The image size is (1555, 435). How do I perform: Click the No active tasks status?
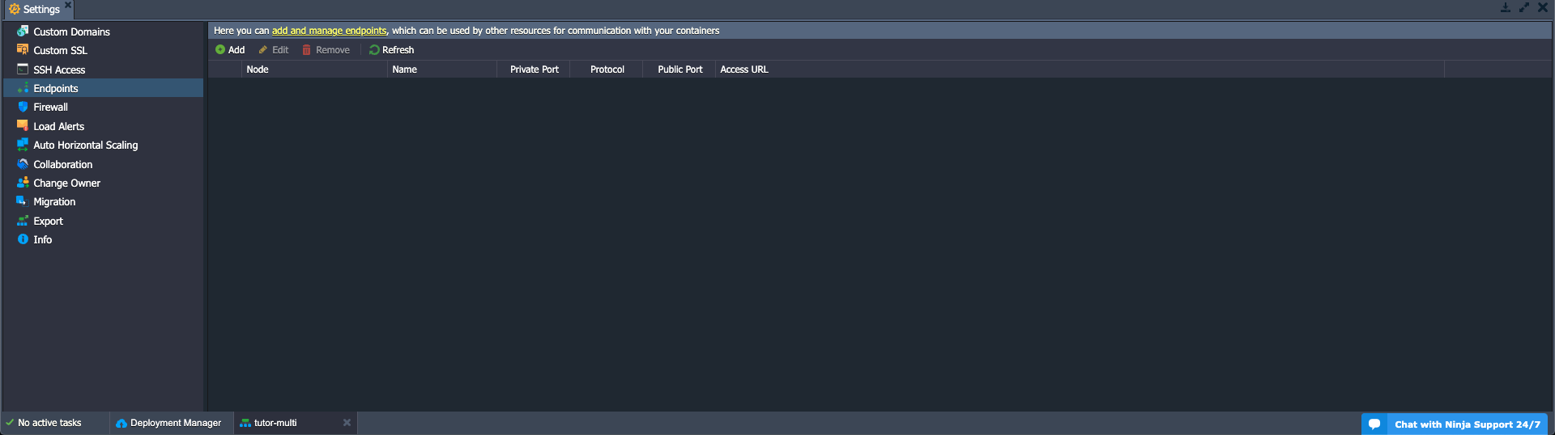click(44, 423)
